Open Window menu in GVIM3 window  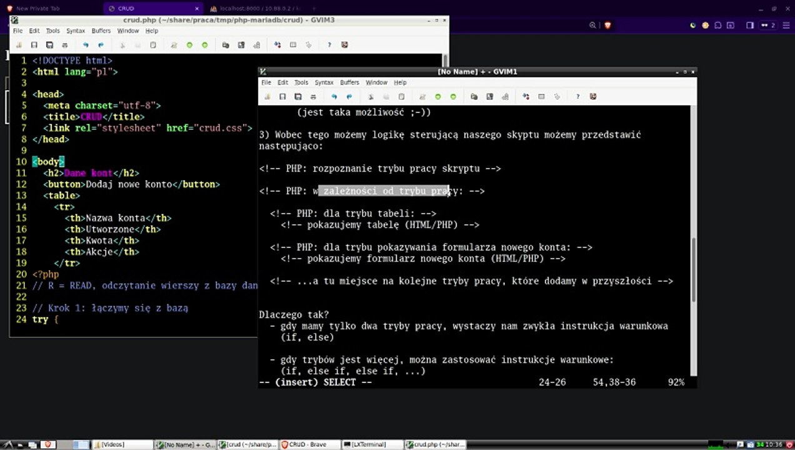click(128, 31)
